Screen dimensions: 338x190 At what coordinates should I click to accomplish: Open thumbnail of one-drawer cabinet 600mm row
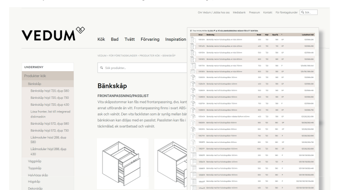point(193,59)
